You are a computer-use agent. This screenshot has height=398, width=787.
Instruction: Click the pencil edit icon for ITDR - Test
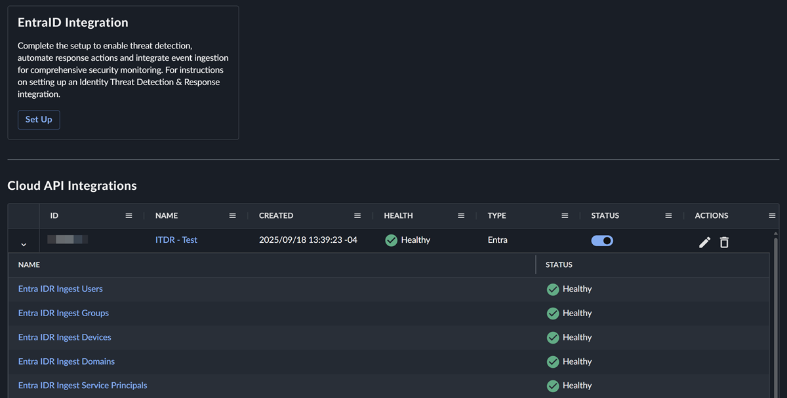pyautogui.click(x=704, y=242)
